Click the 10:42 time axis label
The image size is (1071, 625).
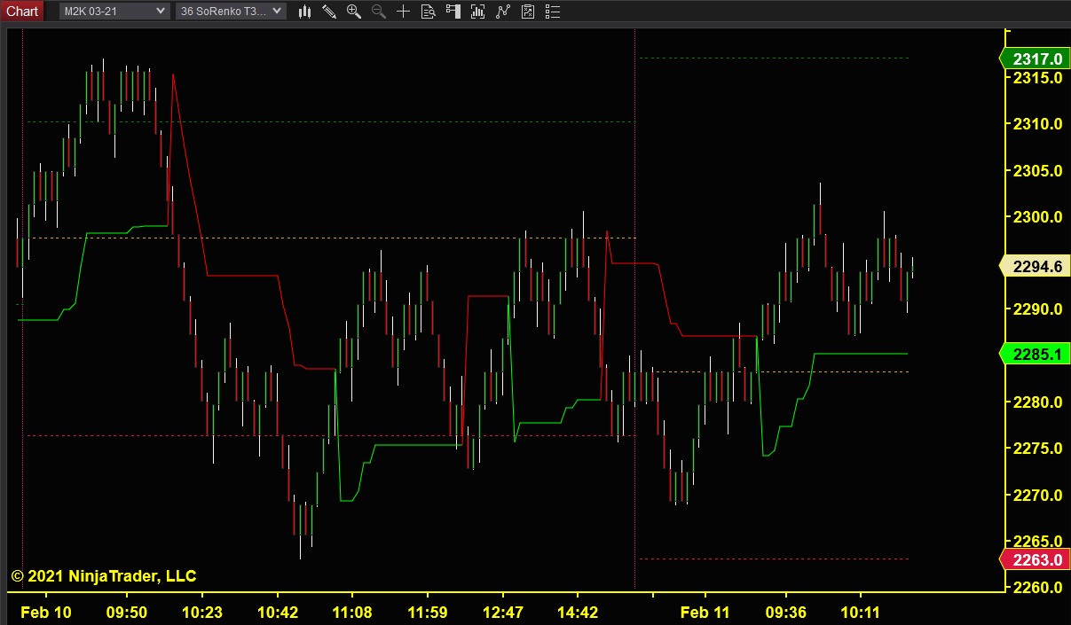(278, 613)
